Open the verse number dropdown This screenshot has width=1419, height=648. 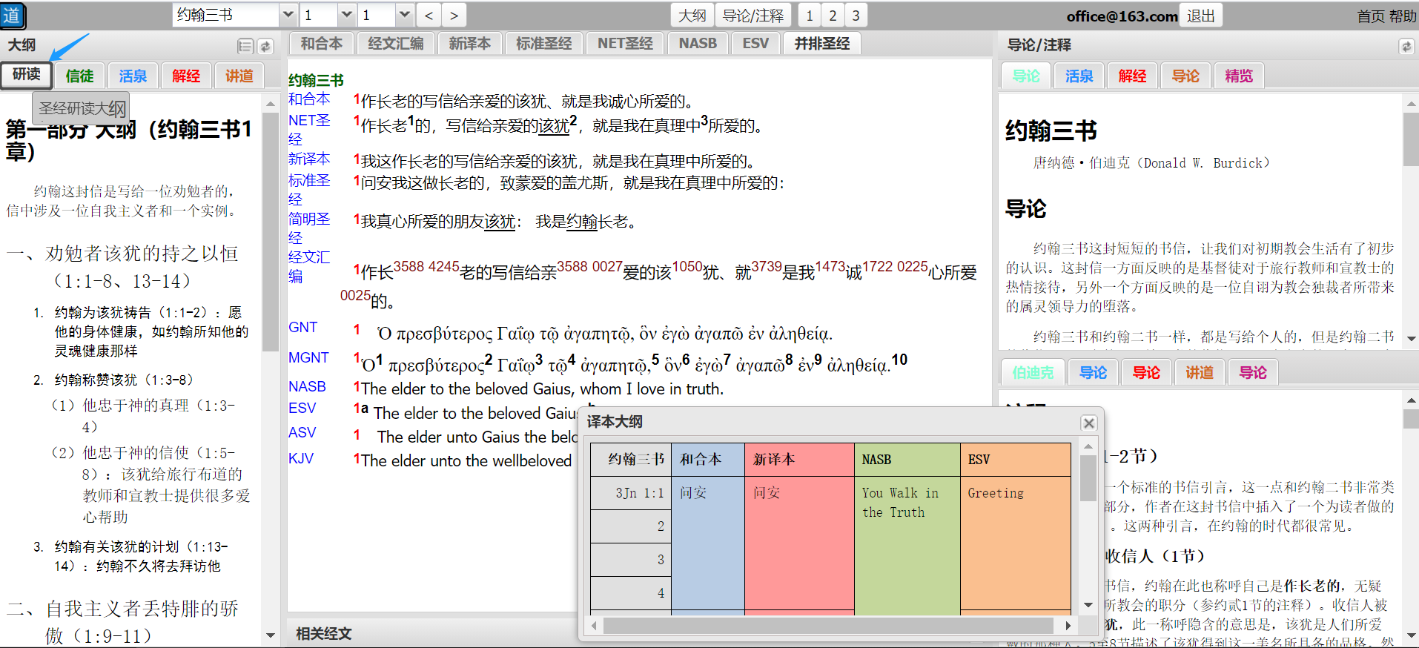click(404, 16)
